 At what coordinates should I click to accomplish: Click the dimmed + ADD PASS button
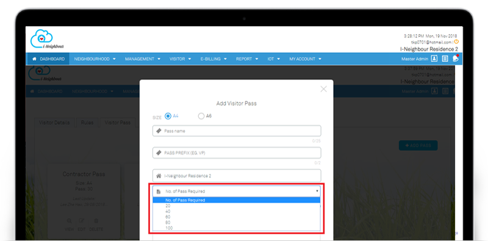coord(418,145)
